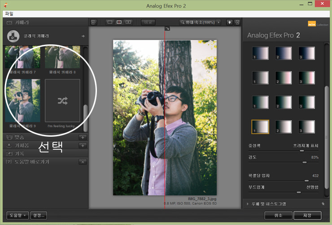Click the 설정... settings button
The height and width of the screenshot is (225, 332).
click(x=39, y=216)
